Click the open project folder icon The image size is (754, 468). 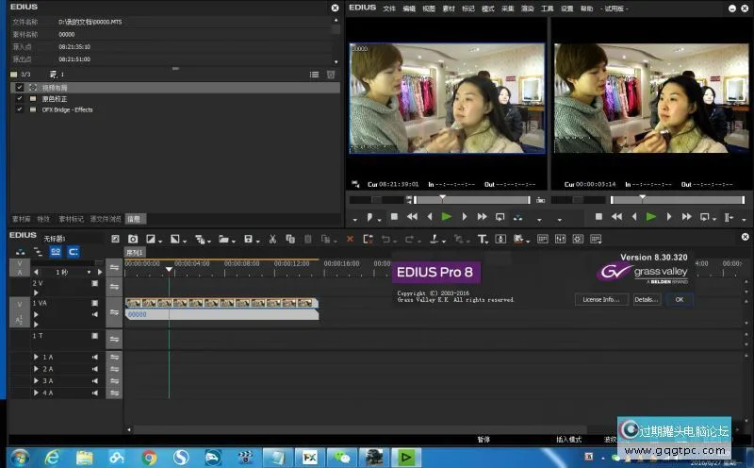(x=221, y=240)
